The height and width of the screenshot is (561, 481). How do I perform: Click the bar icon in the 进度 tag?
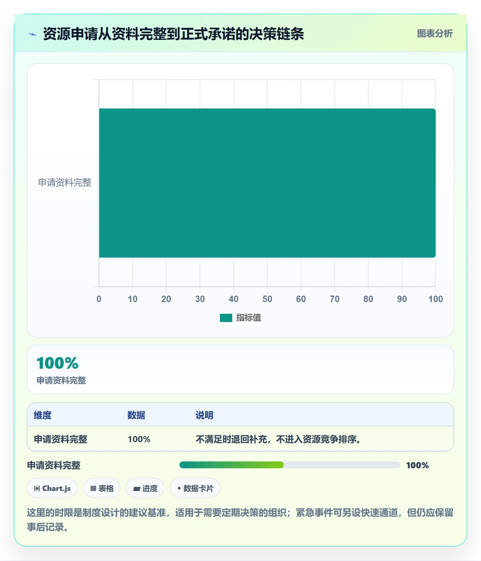coord(136,489)
